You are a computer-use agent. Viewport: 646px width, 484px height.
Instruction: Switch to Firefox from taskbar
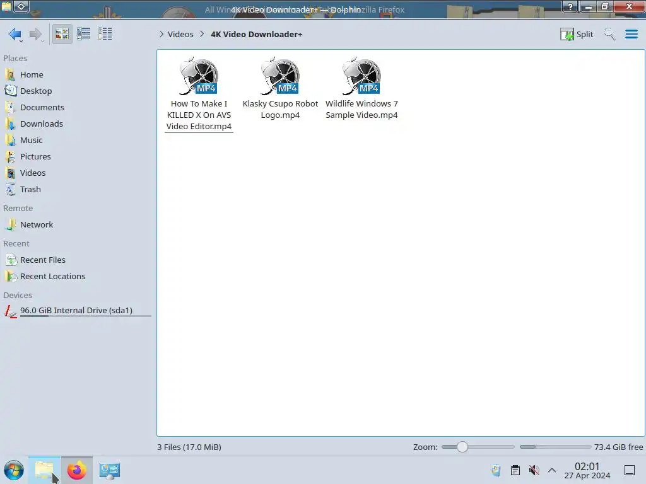[76, 470]
